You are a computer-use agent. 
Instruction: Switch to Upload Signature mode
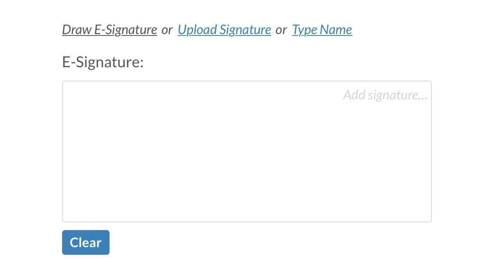224,30
